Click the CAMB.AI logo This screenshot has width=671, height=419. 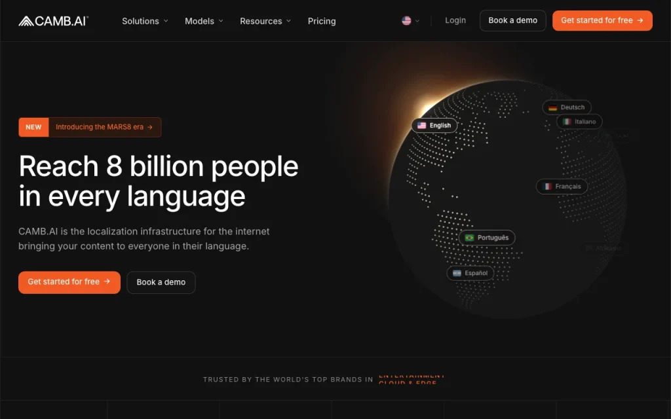(x=54, y=21)
